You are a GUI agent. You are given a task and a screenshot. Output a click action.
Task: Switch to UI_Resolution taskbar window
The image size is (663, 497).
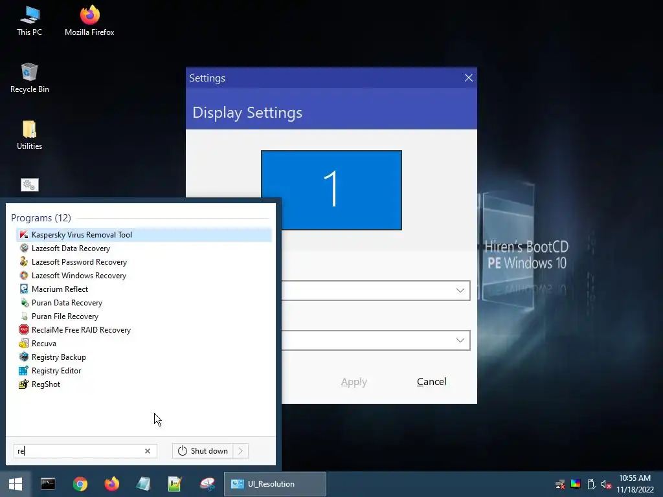(275, 484)
